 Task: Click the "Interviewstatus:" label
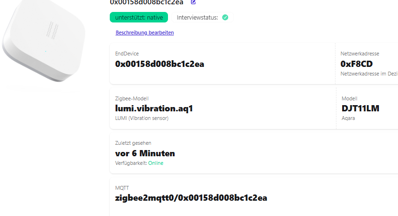pyautogui.click(x=197, y=18)
